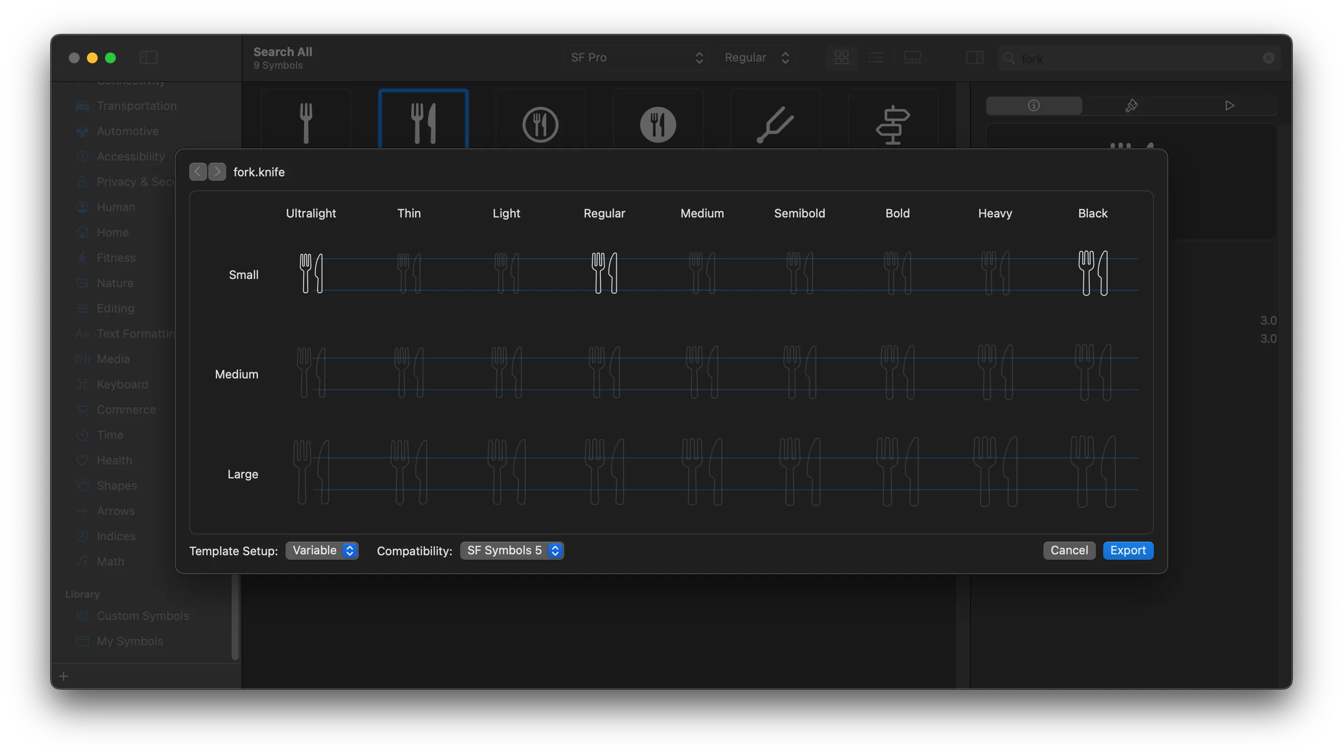Clear the fork search query
The height and width of the screenshot is (756, 1343).
[1268, 58]
